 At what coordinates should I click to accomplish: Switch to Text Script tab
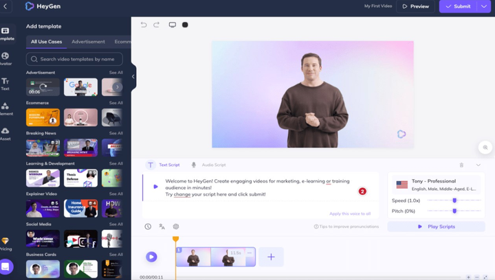tap(163, 165)
